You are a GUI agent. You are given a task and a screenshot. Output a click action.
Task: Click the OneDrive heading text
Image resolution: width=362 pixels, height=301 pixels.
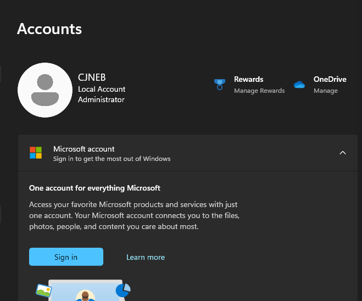[330, 79]
